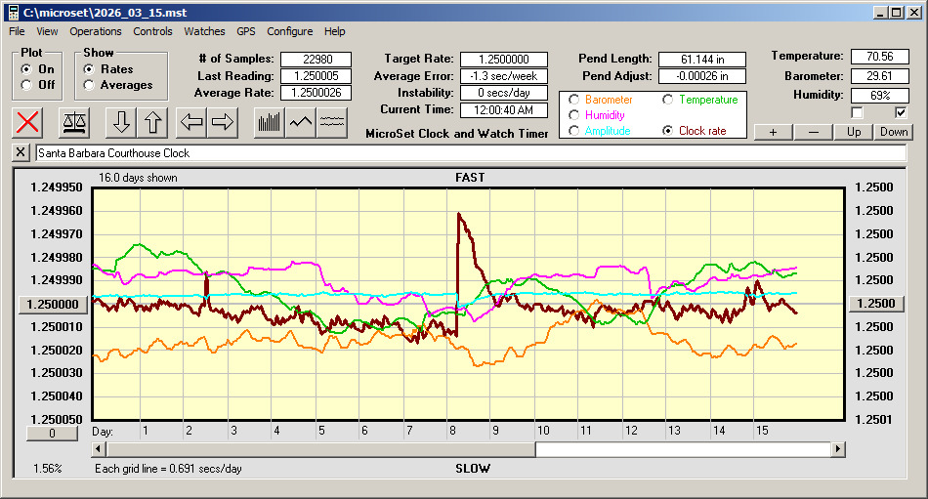The width and height of the screenshot is (928, 499).
Task: Click the up arrow shift icon
Action: point(153,122)
